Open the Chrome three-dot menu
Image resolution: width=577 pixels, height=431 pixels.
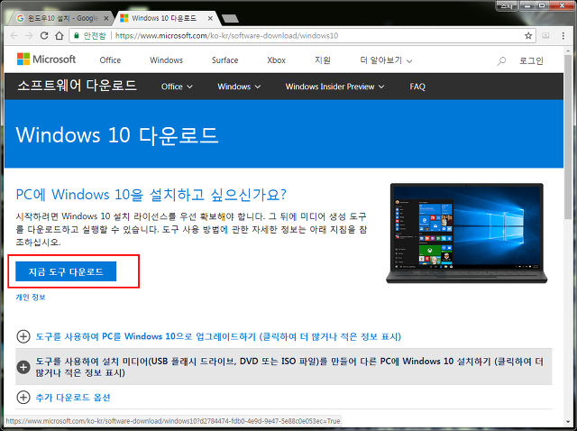pos(563,36)
